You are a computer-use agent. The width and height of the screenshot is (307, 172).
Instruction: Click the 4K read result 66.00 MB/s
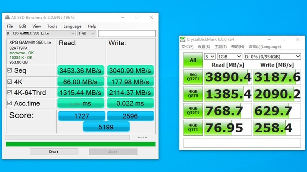click(x=81, y=82)
